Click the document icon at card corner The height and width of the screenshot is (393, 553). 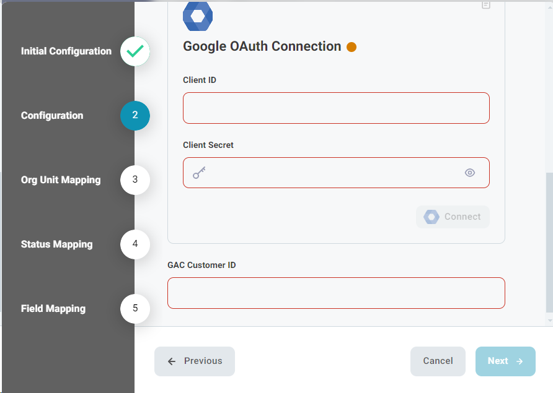click(x=486, y=5)
